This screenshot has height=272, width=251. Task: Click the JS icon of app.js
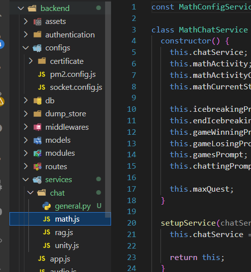pos(42,259)
